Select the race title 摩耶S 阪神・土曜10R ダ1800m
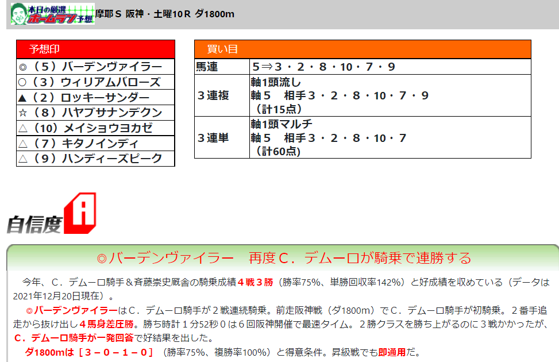 (x=165, y=14)
